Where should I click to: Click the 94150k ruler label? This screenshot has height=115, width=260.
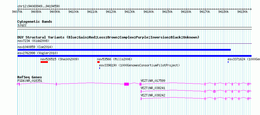pos(167,12)
